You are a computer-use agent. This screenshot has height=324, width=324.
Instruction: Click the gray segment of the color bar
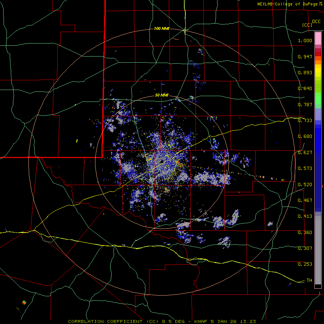(318, 250)
